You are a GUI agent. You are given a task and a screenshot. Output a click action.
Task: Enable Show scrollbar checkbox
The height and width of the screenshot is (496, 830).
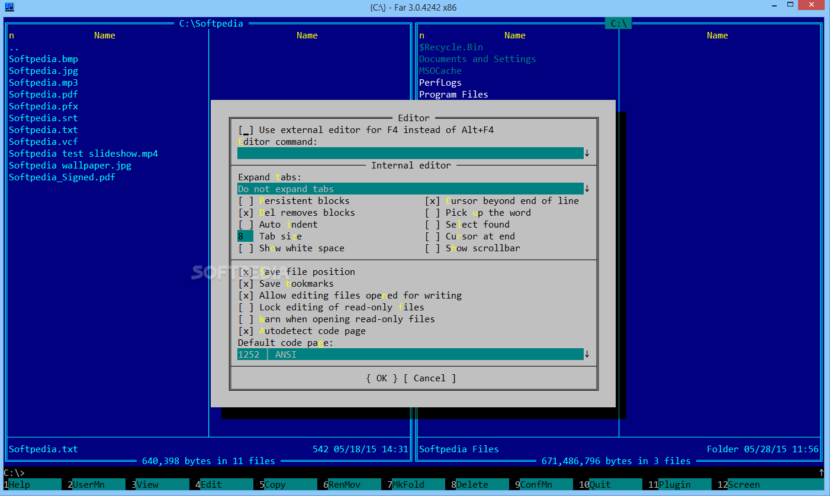[x=433, y=248]
